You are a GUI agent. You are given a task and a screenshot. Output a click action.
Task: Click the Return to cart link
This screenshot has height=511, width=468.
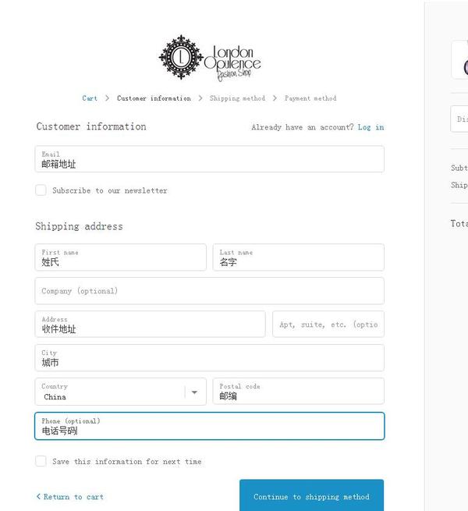coord(70,497)
